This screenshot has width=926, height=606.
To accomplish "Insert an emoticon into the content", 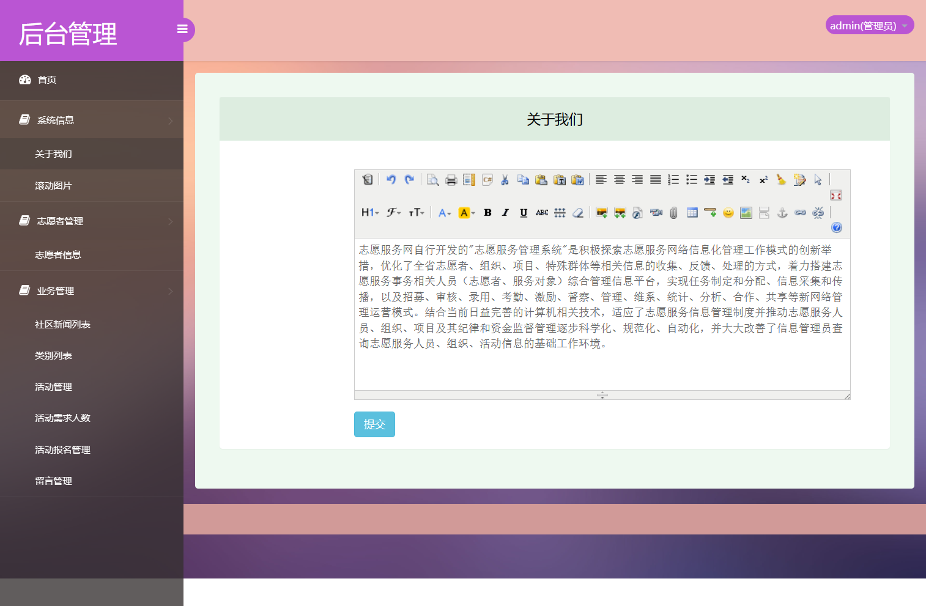I will [x=728, y=213].
